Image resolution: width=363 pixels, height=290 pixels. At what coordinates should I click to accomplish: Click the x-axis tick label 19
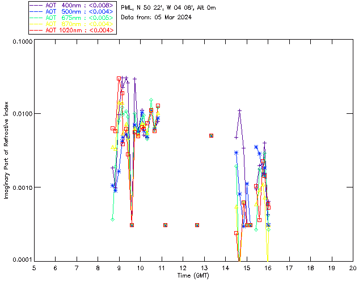(x=332, y=268)
